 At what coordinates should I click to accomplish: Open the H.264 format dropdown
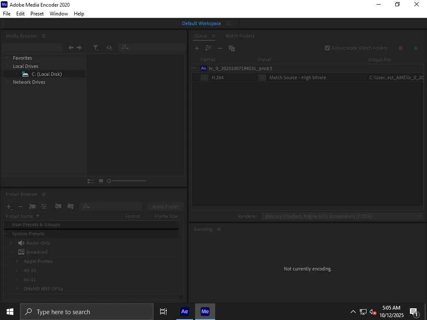(204, 77)
